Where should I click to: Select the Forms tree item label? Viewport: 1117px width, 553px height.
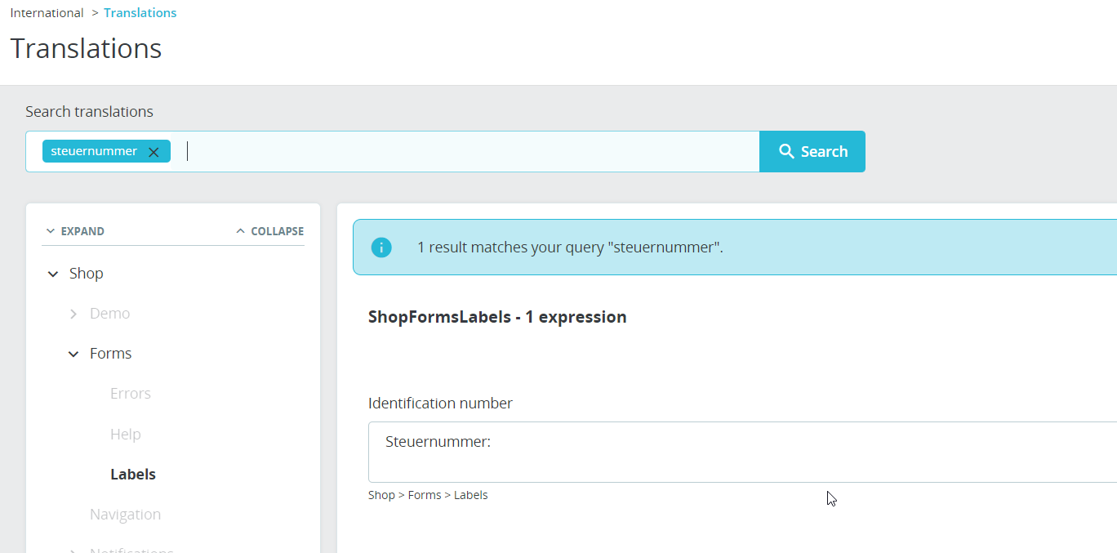(111, 354)
